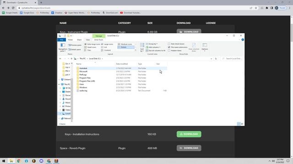The height and width of the screenshot is (164, 293).
Task: Switch to large thumbnails view at Explorer bottom-right
Action: pos(242,124)
